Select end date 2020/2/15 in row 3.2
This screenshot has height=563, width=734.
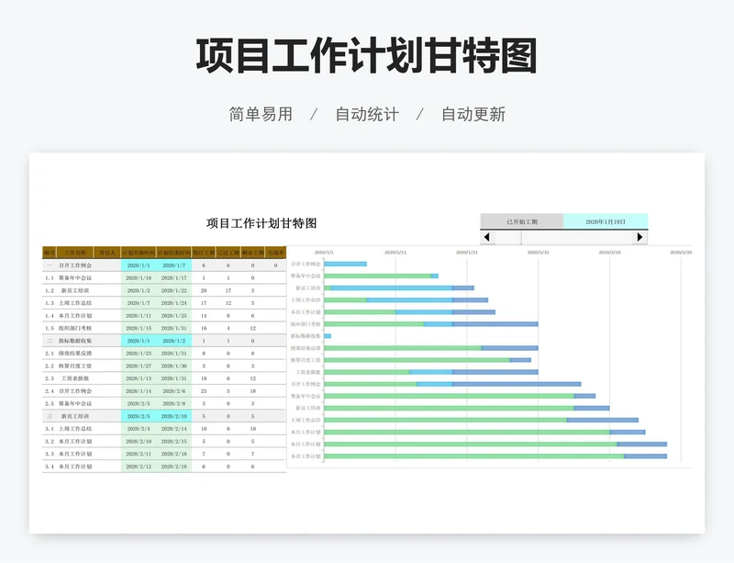173,442
